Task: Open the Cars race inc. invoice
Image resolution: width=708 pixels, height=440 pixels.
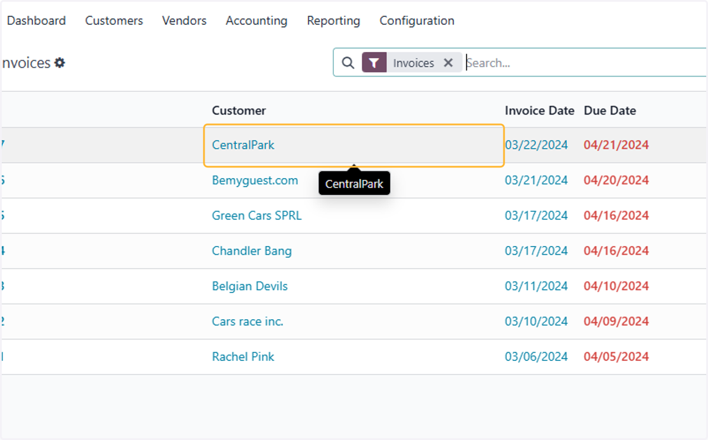Action: pyautogui.click(x=248, y=321)
